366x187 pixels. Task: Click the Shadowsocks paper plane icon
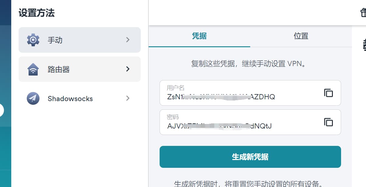point(33,98)
